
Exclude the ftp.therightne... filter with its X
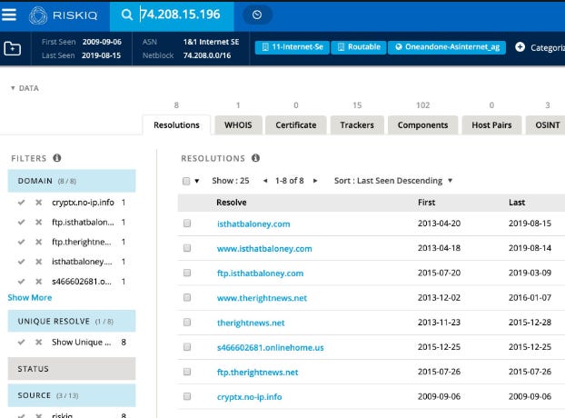[x=38, y=242]
